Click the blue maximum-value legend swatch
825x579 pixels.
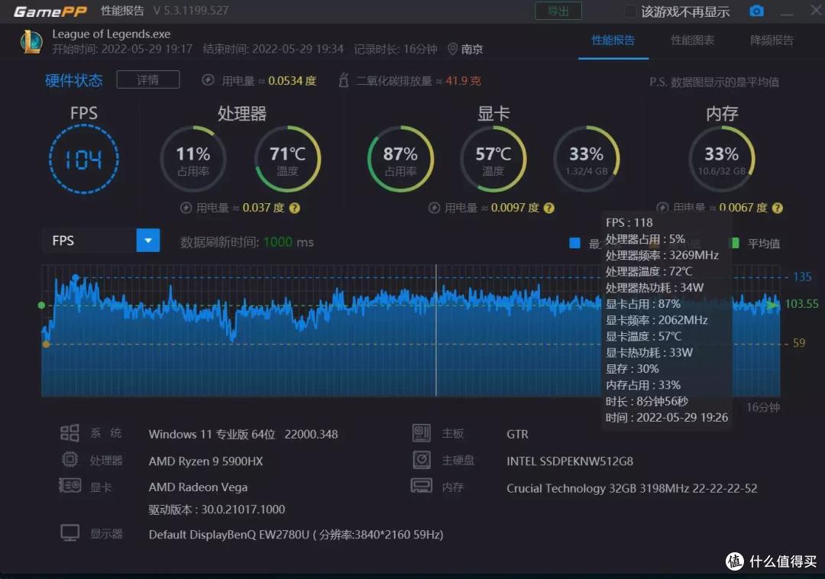(x=574, y=242)
